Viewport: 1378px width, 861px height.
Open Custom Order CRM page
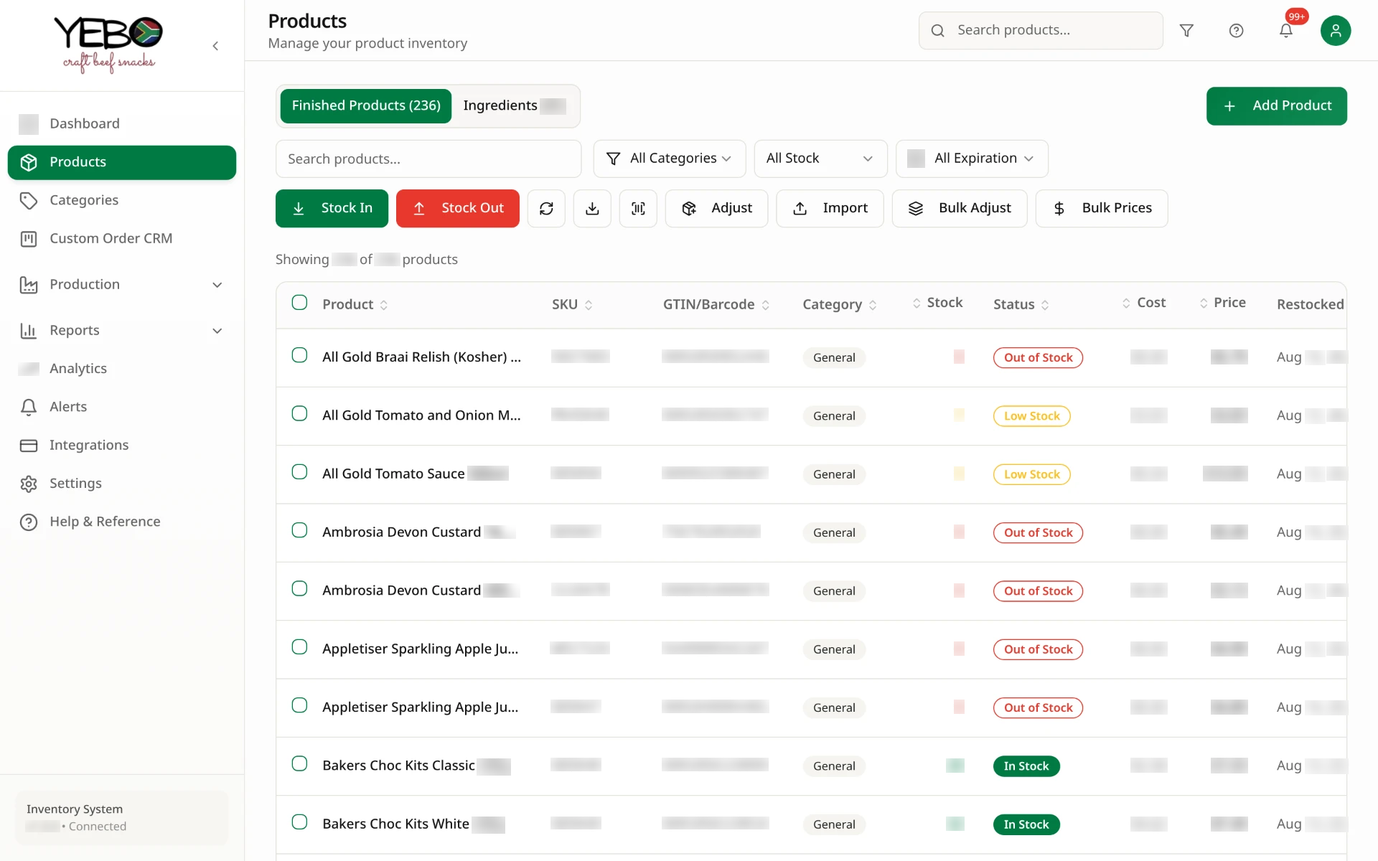pos(122,238)
